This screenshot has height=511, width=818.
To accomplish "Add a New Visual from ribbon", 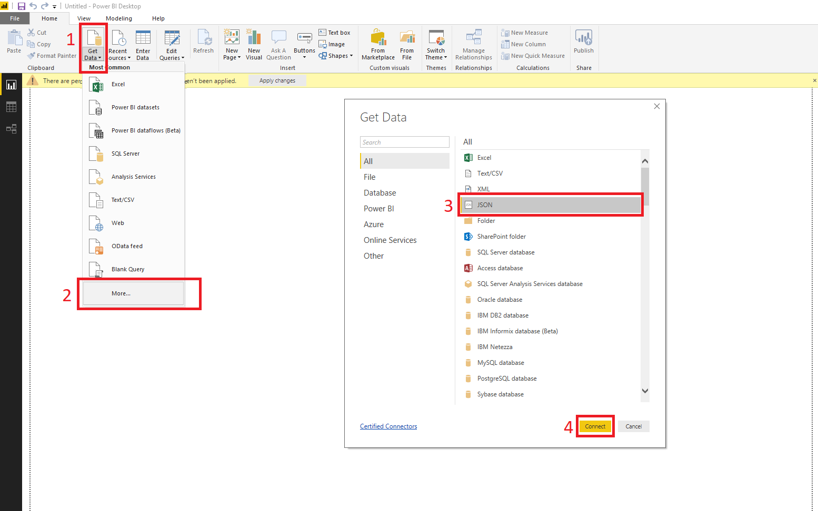I will pos(254,45).
